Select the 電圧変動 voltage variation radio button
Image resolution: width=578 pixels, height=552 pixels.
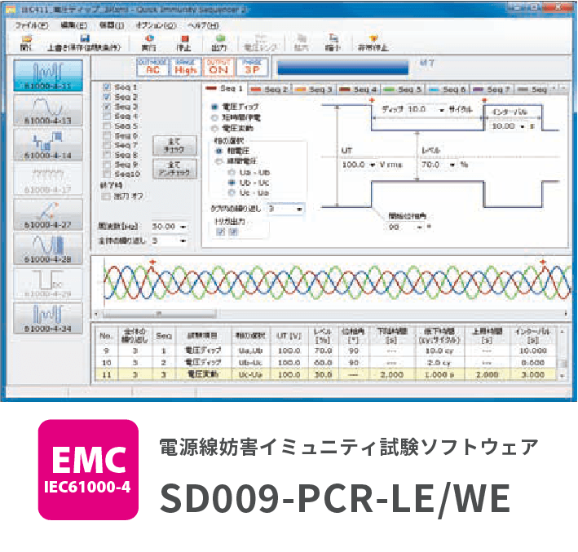(214, 128)
